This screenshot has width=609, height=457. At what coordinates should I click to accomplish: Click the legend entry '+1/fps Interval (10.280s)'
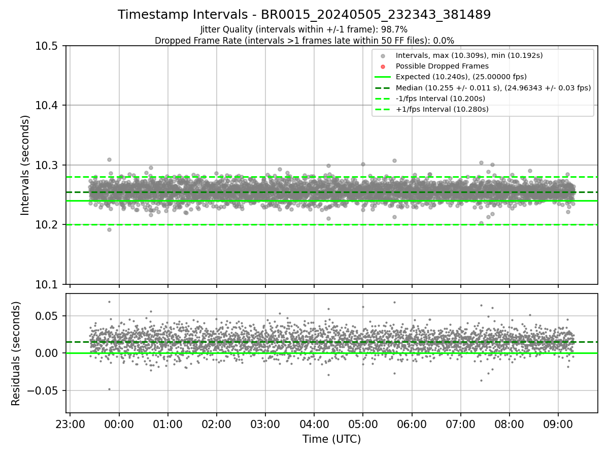pyautogui.click(x=442, y=109)
